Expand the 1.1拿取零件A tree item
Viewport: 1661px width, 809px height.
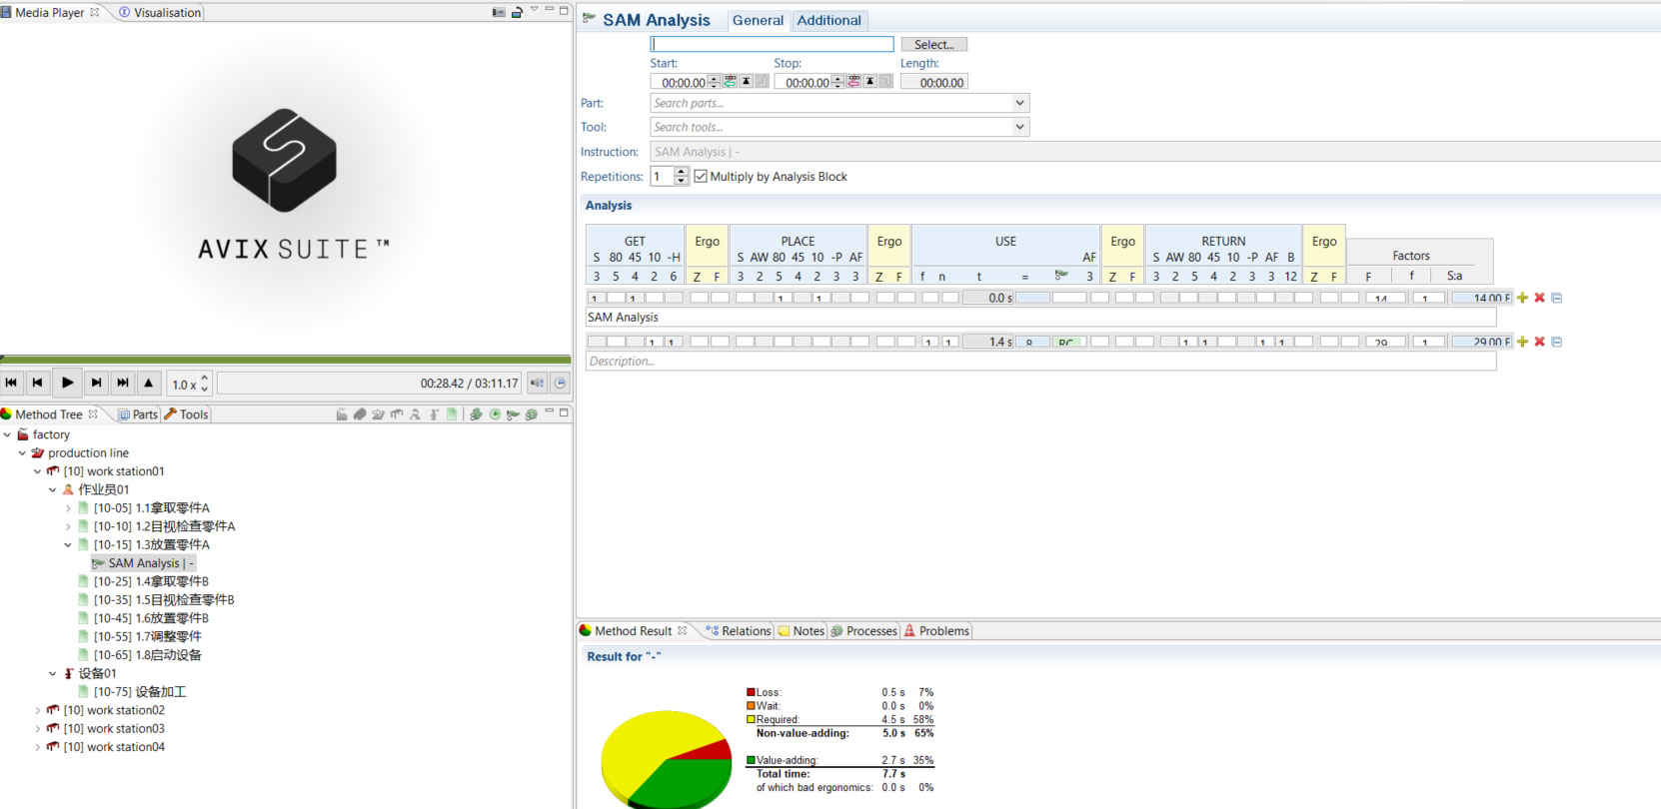point(68,508)
